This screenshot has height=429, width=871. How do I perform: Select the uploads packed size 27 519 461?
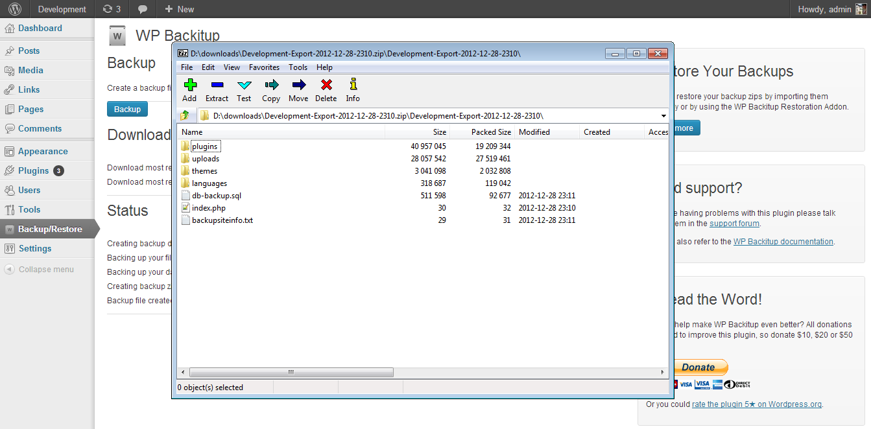coord(493,159)
